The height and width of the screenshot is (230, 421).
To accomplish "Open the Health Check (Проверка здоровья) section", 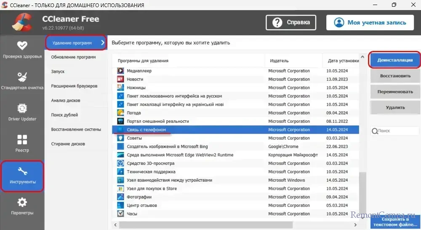I will [22, 50].
